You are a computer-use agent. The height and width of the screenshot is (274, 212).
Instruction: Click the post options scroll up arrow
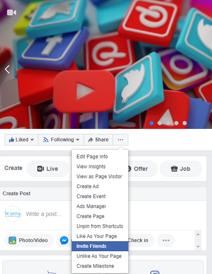point(198,234)
